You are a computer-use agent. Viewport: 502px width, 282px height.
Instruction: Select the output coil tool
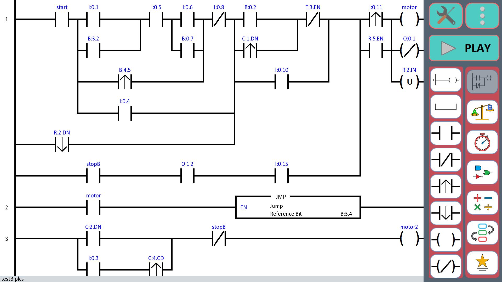click(x=446, y=240)
